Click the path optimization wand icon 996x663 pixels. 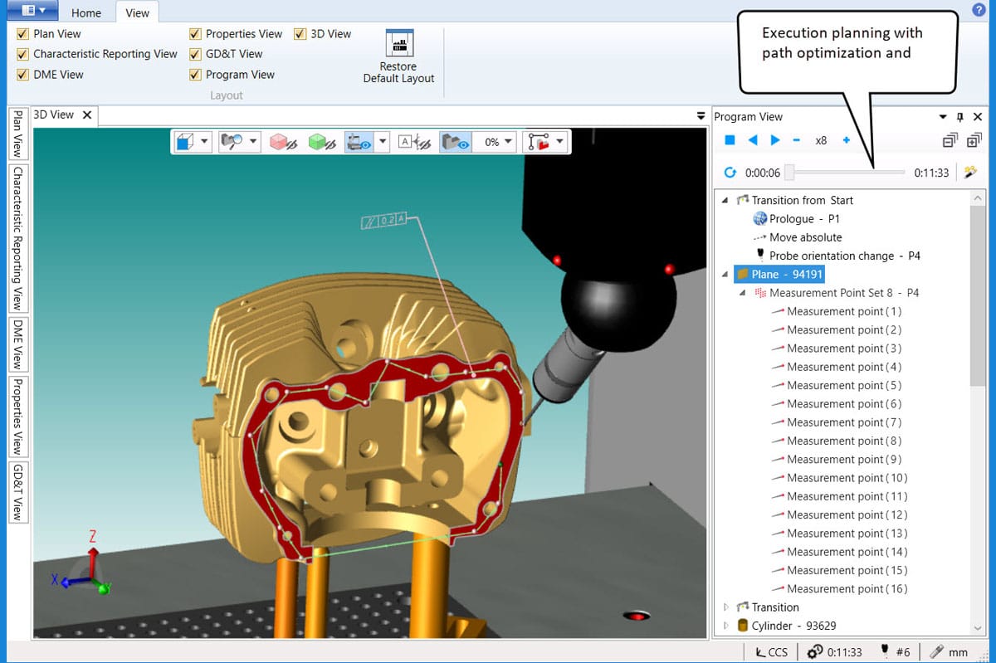tap(969, 173)
